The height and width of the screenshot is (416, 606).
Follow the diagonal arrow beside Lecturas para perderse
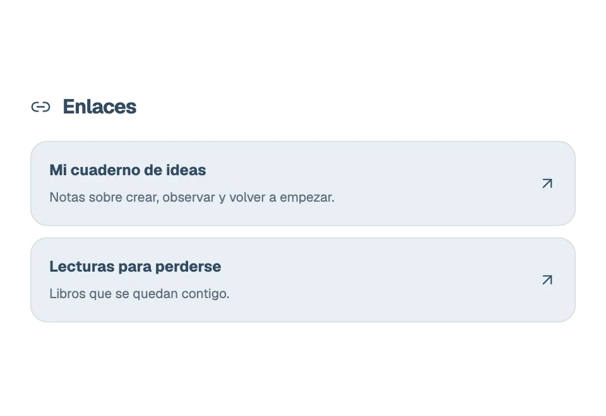547,280
